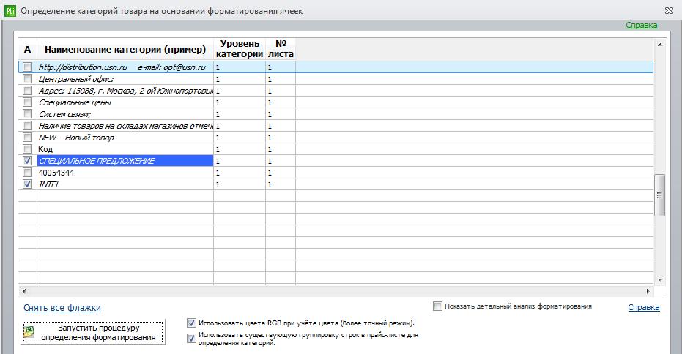Uncheck the INTEL row checkbox
682x354 pixels.
coord(27,184)
